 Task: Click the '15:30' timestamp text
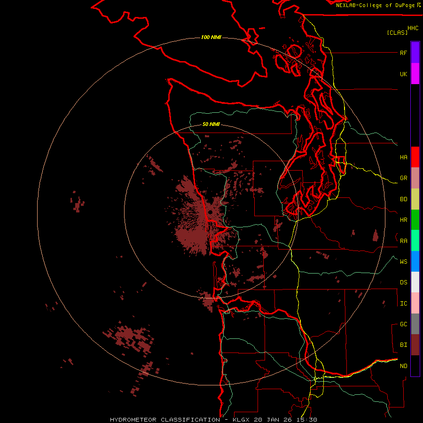[307, 420]
